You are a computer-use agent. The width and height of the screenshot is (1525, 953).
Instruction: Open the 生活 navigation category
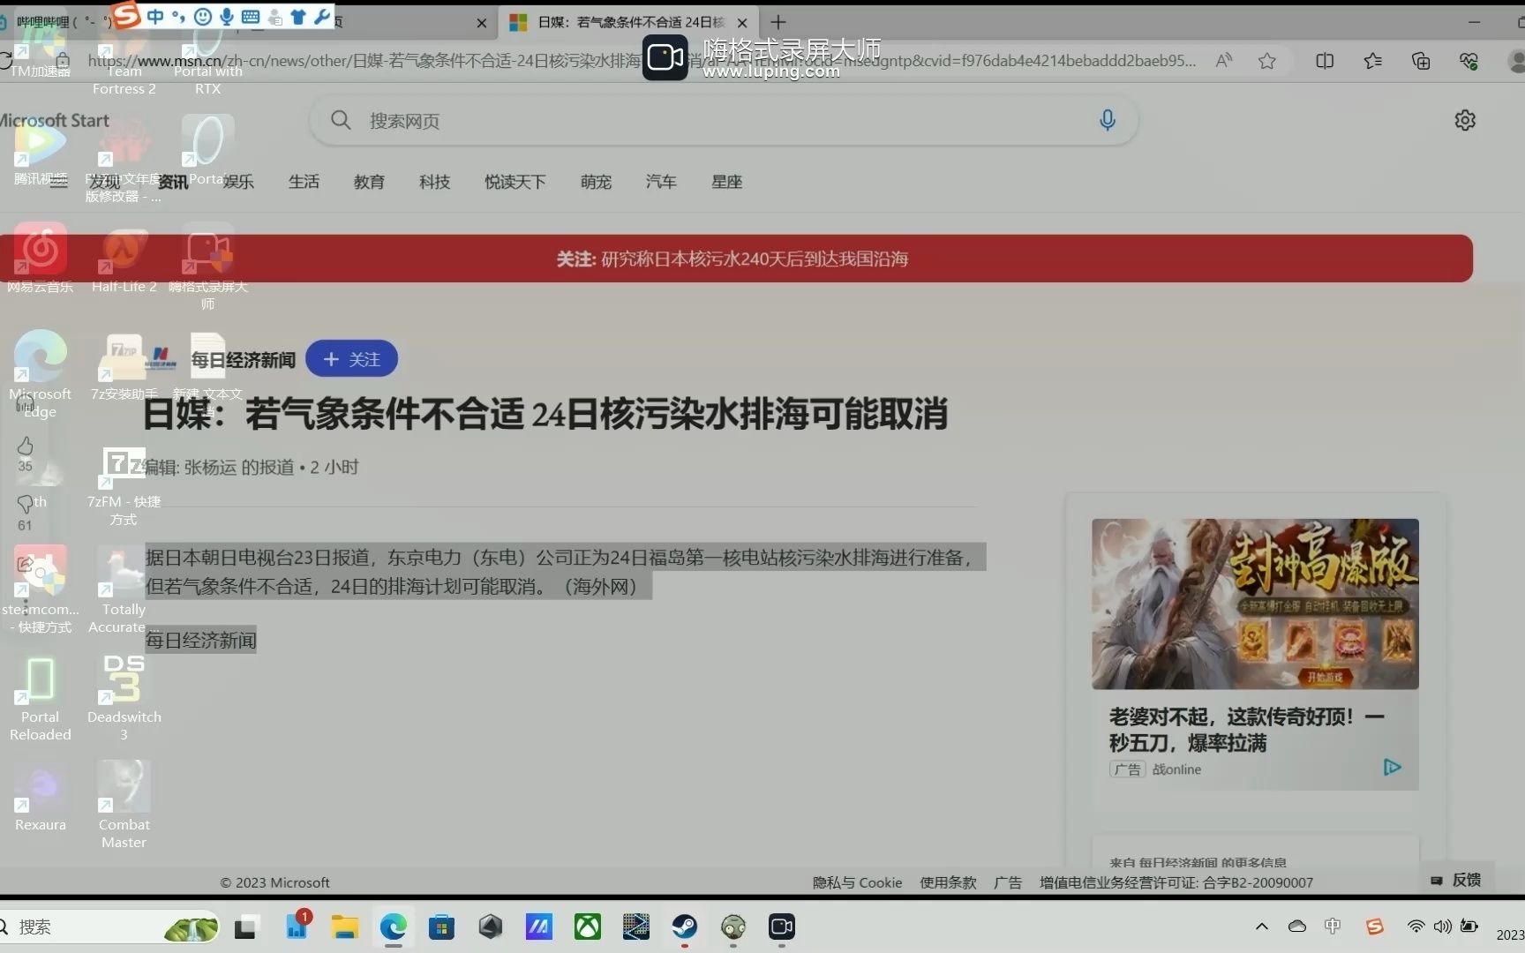(x=304, y=182)
